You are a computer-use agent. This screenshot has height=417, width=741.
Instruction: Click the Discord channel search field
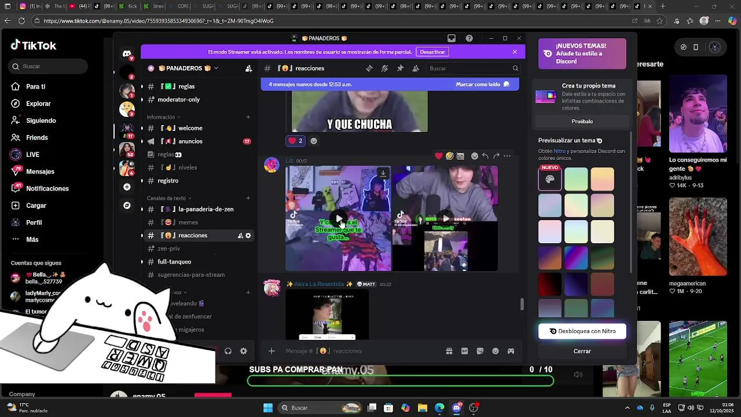[x=474, y=68]
